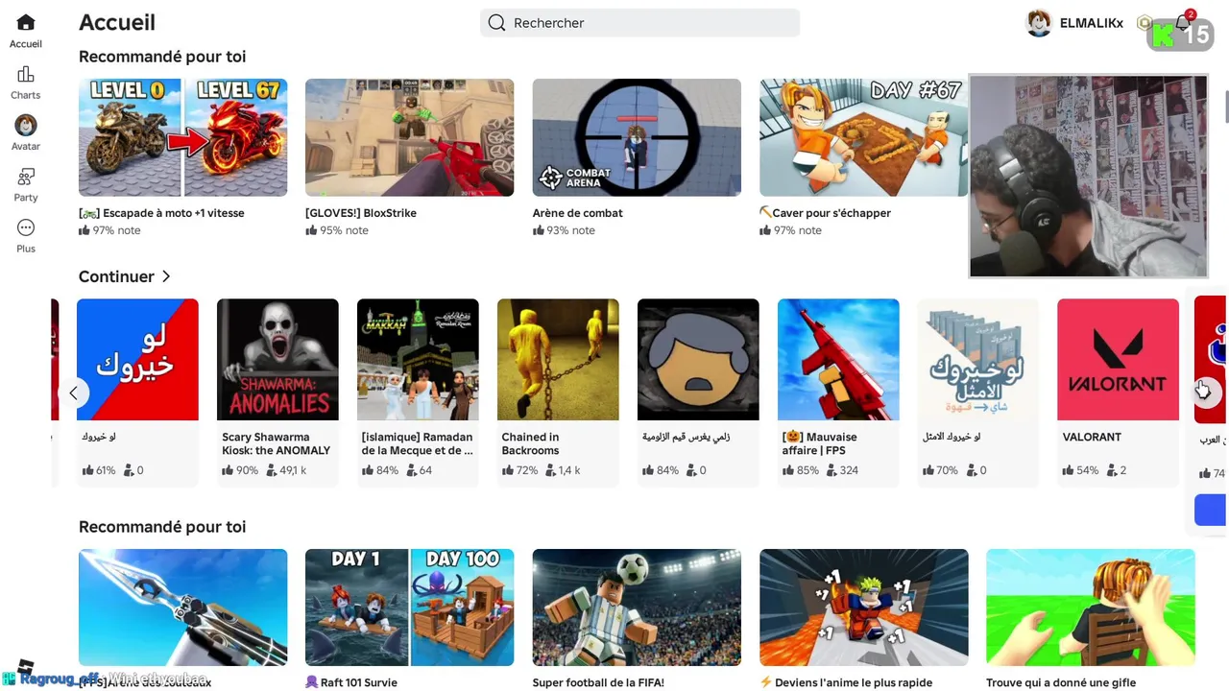Open the زلمي يغرس قيم الزلومية tile

click(x=698, y=359)
